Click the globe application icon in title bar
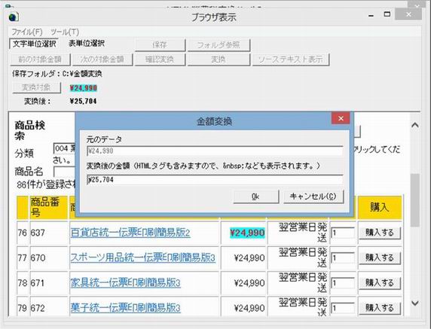Image resolution: width=431 pixels, height=329 pixels. point(14,17)
